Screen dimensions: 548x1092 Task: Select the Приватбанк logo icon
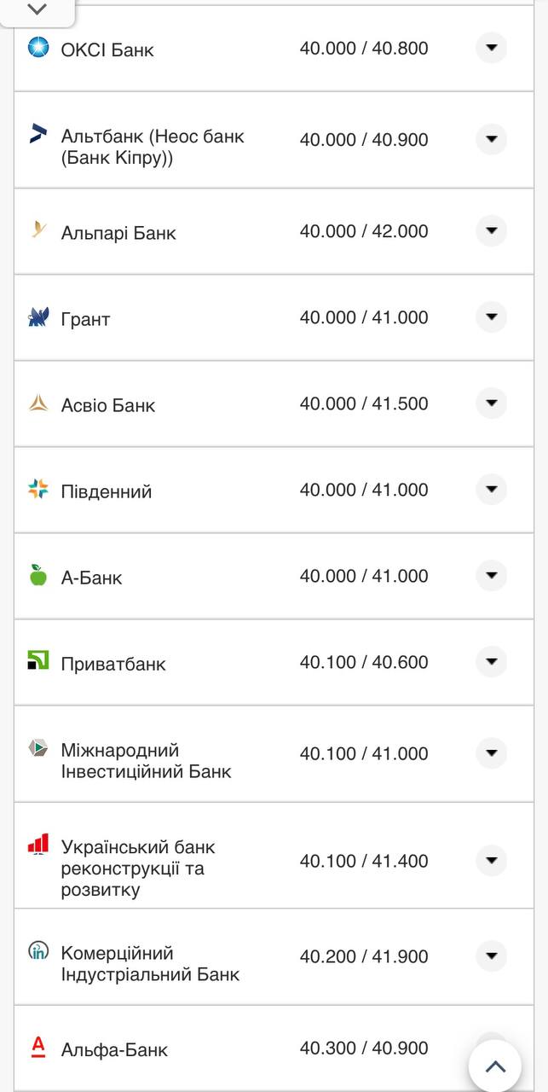[x=37, y=661]
